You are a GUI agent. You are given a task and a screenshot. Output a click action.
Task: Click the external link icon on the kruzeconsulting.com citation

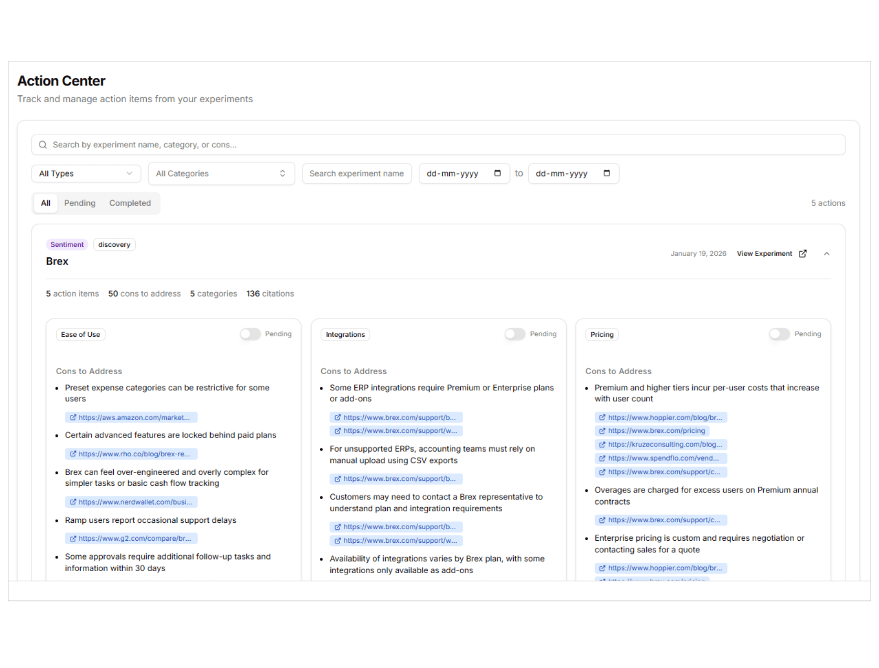pyautogui.click(x=602, y=444)
